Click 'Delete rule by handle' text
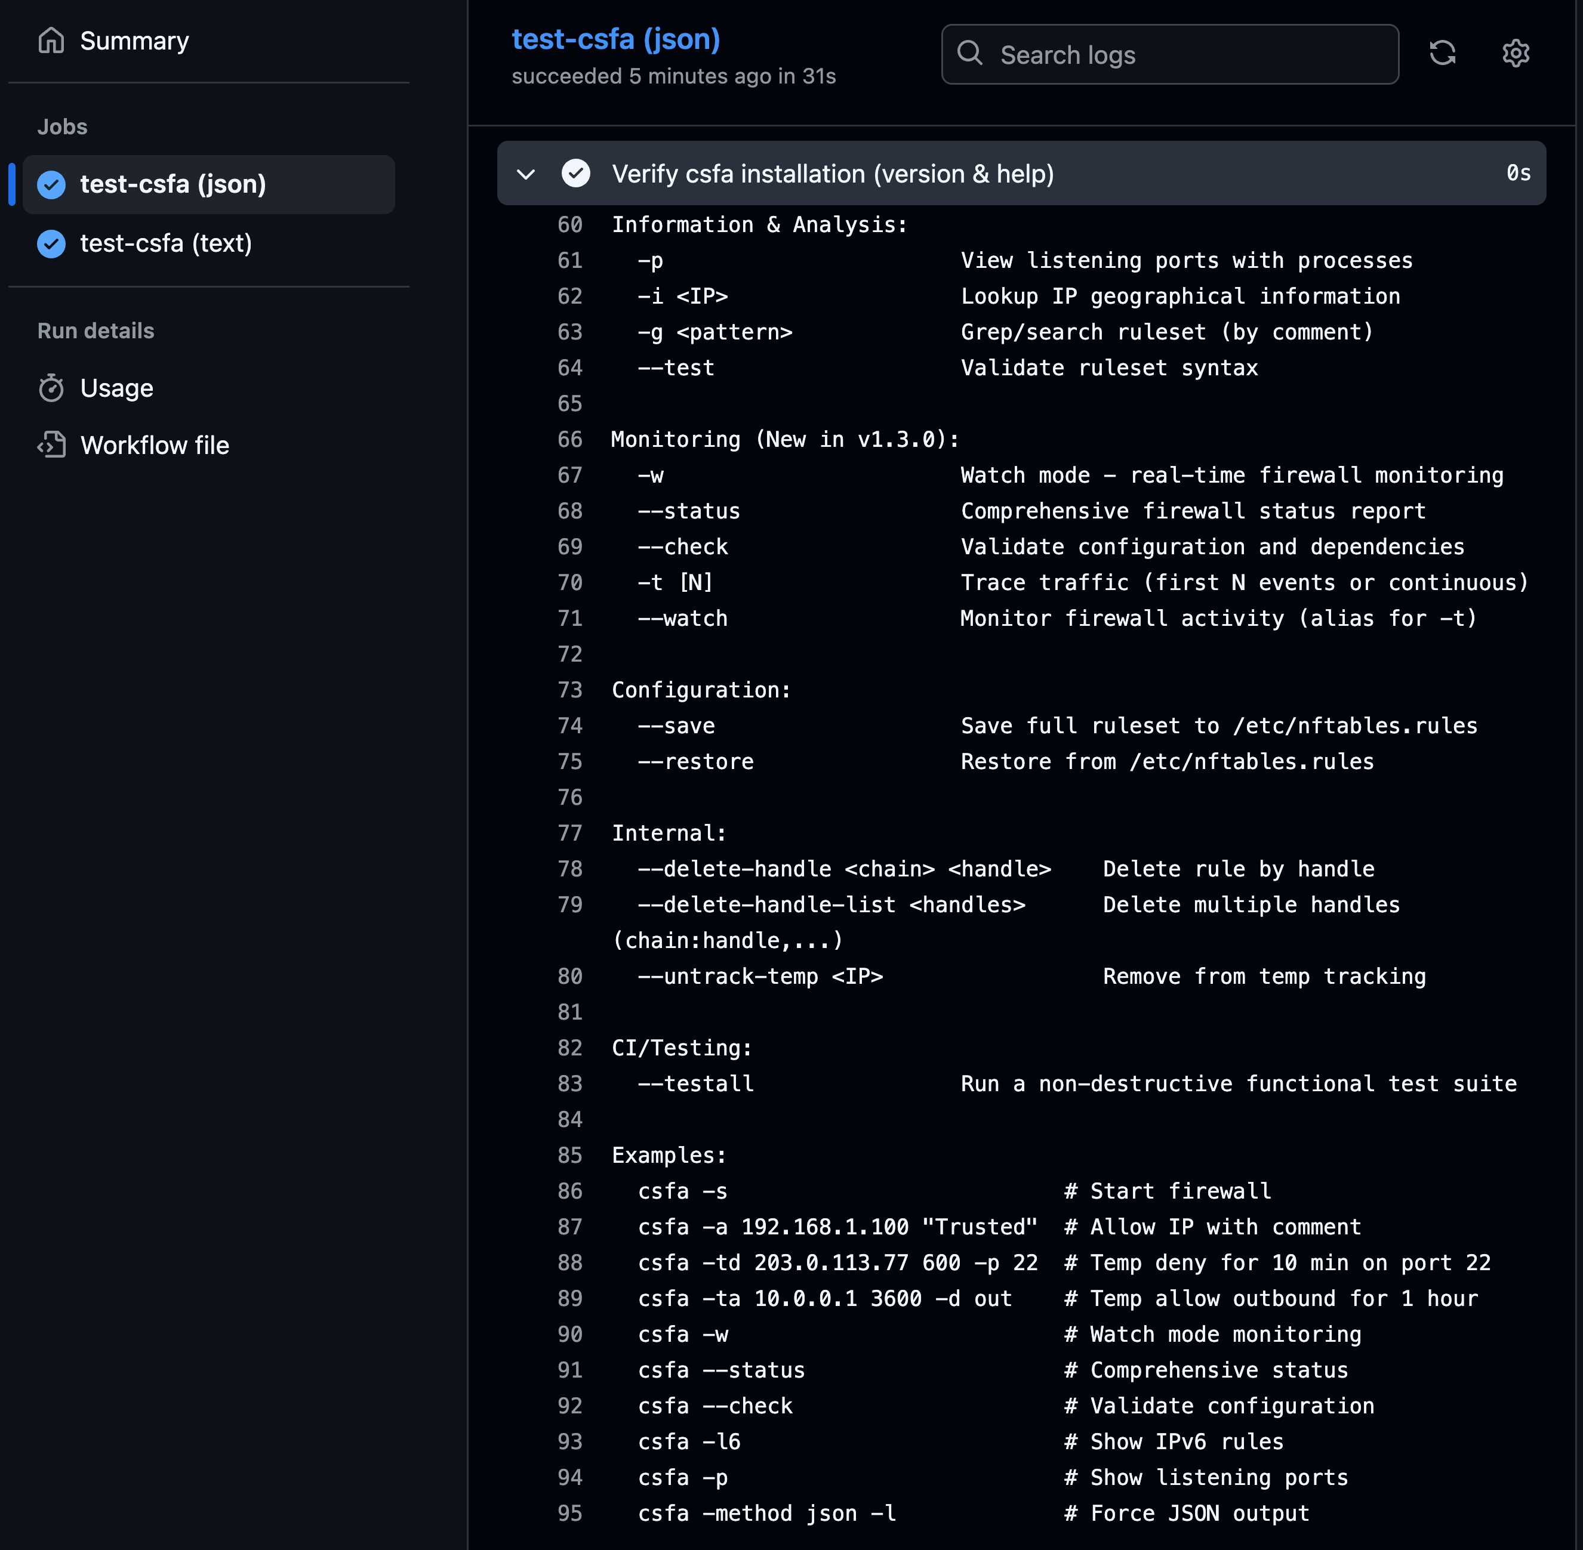 point(1239,869)
